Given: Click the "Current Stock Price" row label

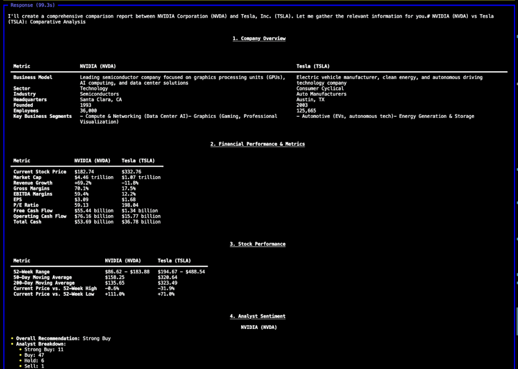Looking at the screenshot, I should (x=39, y=172).
